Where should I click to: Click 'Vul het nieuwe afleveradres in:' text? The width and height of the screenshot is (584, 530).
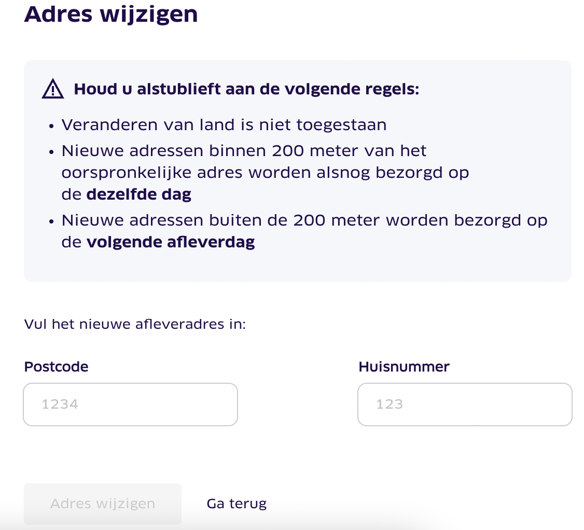(x=135, y=324)
